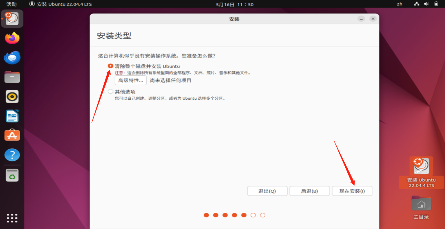Open the zh input source indicator
Viewport: 445px width, 229px height.
point(400,4)
